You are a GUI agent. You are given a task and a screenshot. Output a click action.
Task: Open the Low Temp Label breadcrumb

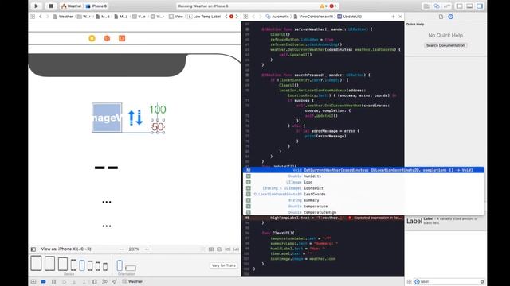coord(204,17)
